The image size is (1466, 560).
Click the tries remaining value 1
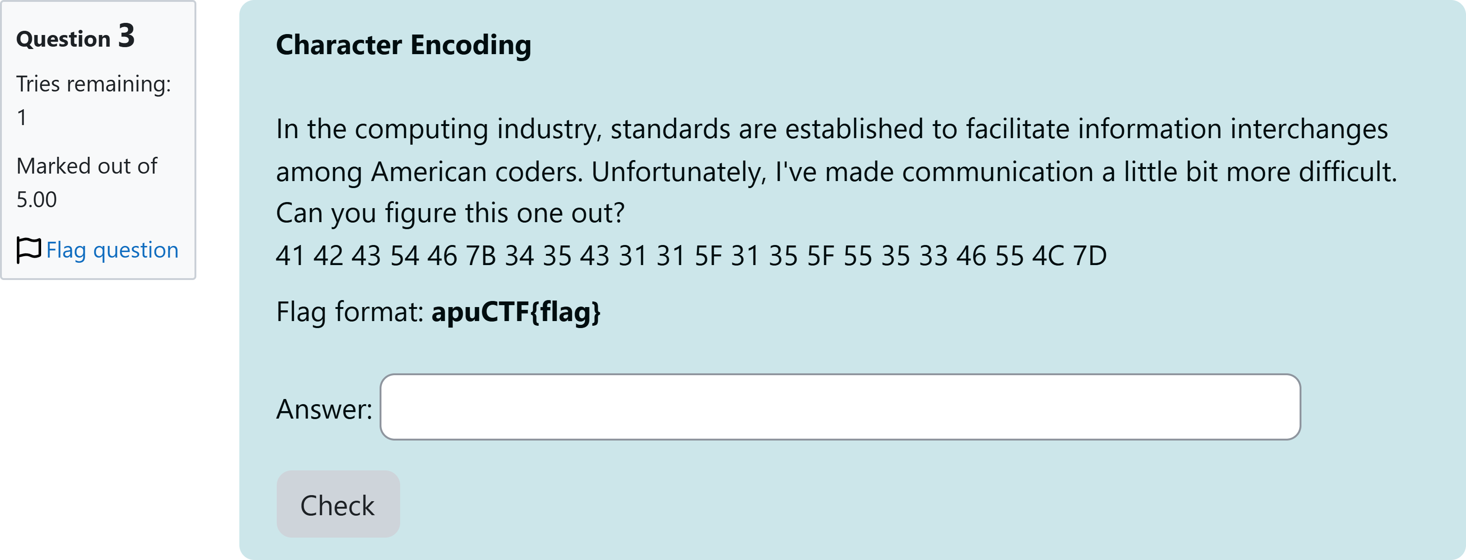(22, 118)
